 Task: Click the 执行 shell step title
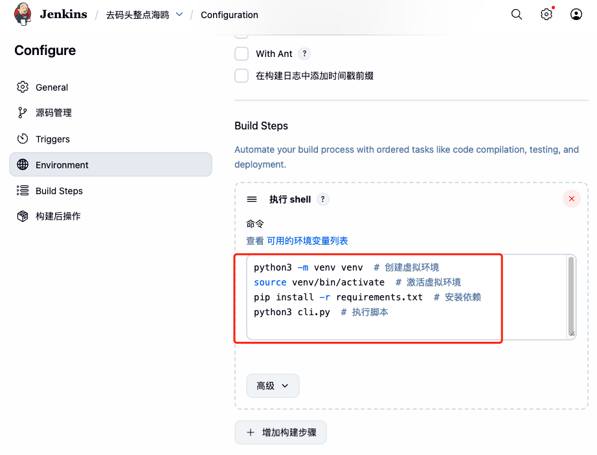coord(290,199)
